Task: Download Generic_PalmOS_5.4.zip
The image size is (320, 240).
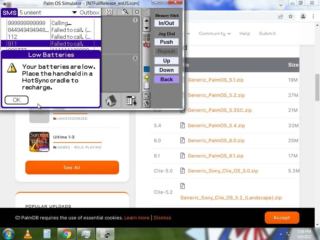Action: 216,126
